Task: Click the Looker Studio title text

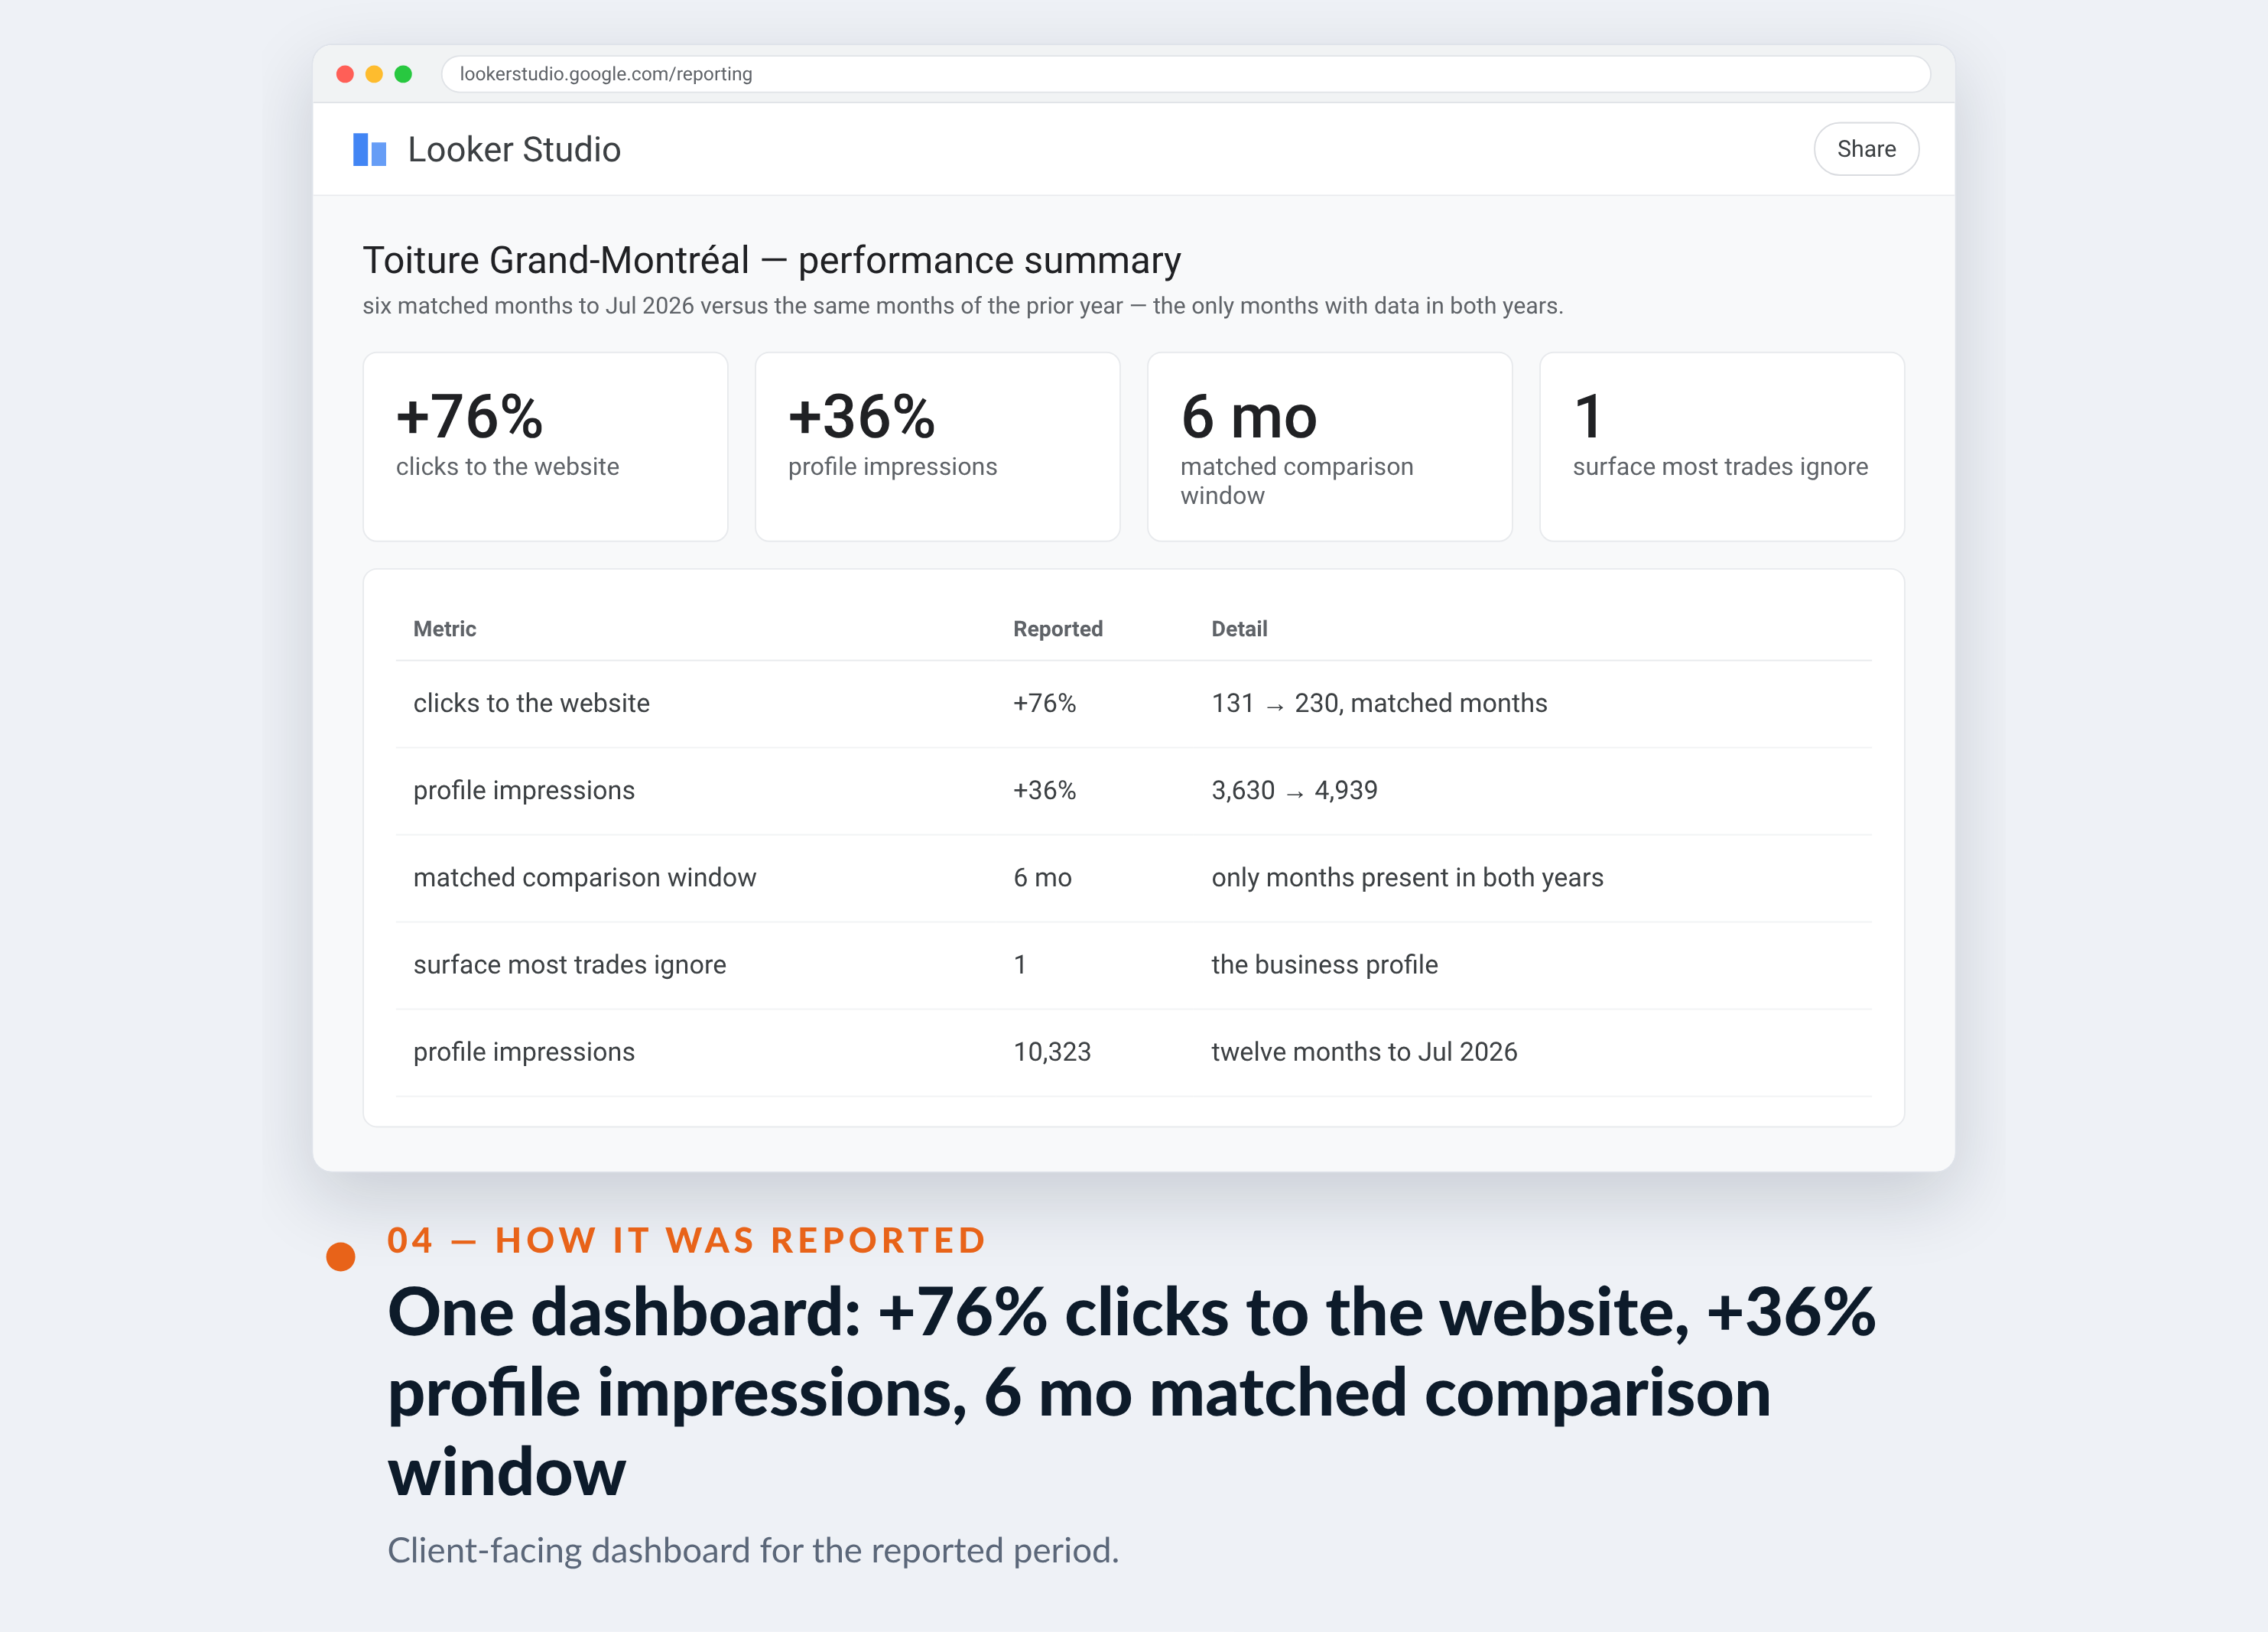Action: (x=514, y=150)
